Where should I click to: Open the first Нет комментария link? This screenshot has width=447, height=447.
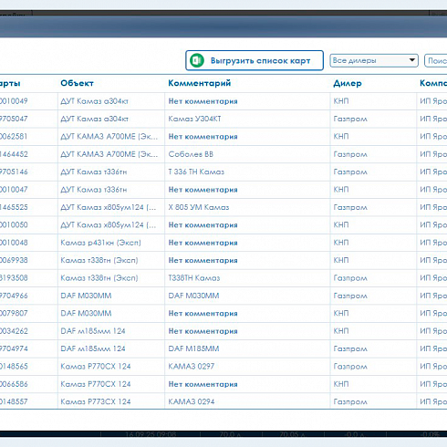coord(203,101)
